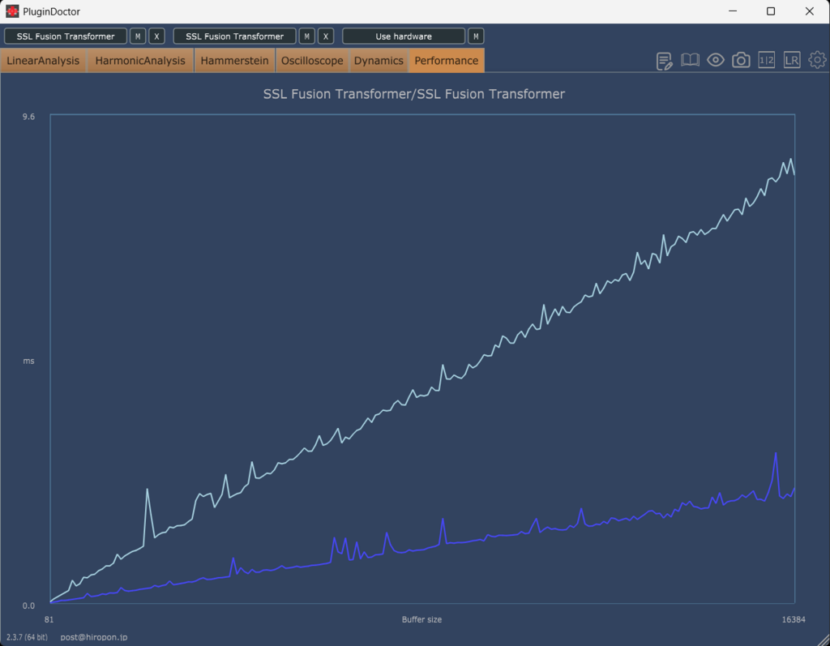Maximize the PluginDoctor window
Viewport: 830px width, 646px height.
click(771, 11)
